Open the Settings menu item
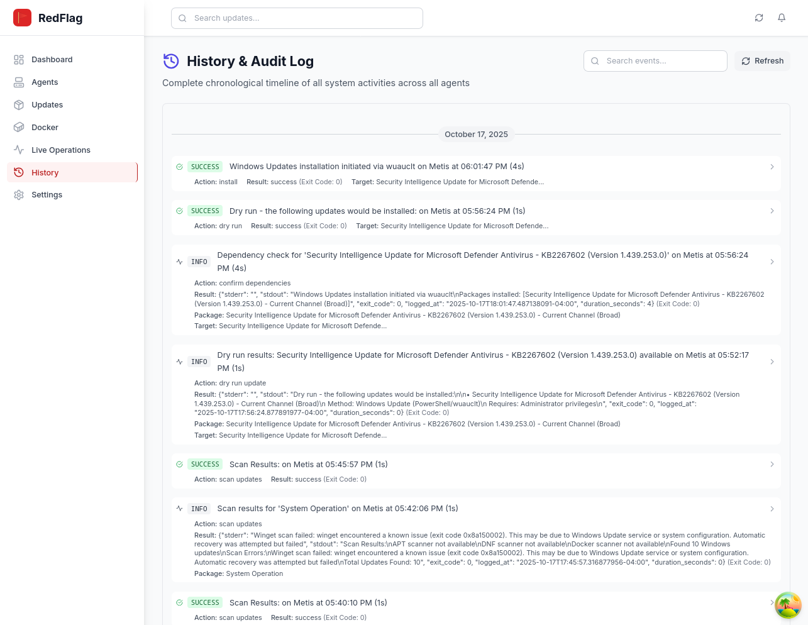This screenshot has height=625, width=808. (47, 195)
